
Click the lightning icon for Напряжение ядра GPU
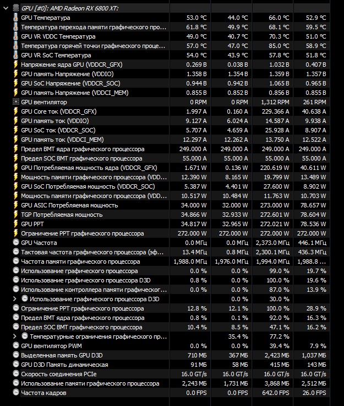point(16,65)
